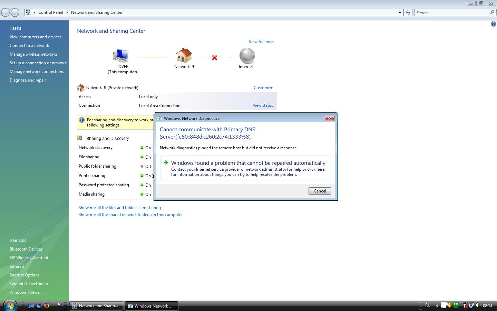This screenshot has height=311, width=497.
Task: Click the Internet globe icon
Action: tap(247, 56)
